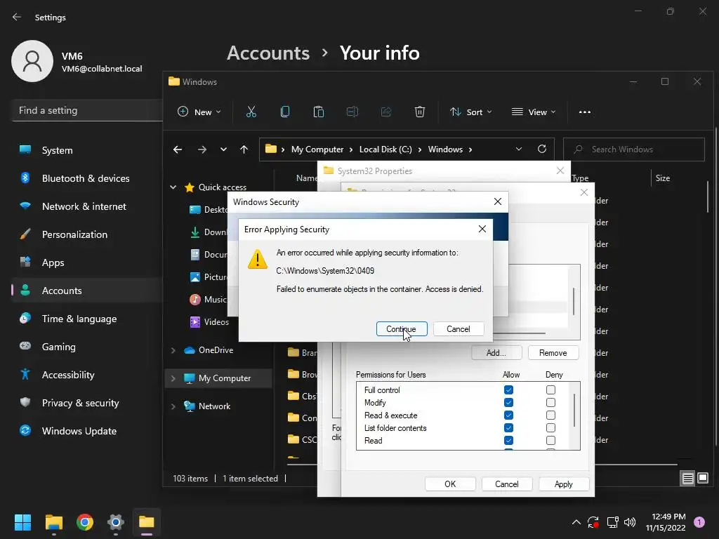Image resolution: width=719 pixels, height=539 pixels.
Task: Switch to large thumbnails view icon
Action: pos(703,479)
